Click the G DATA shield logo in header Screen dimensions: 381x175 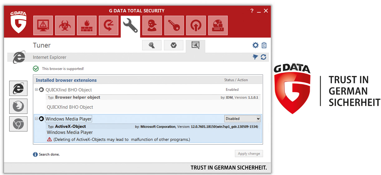(18, 22)
